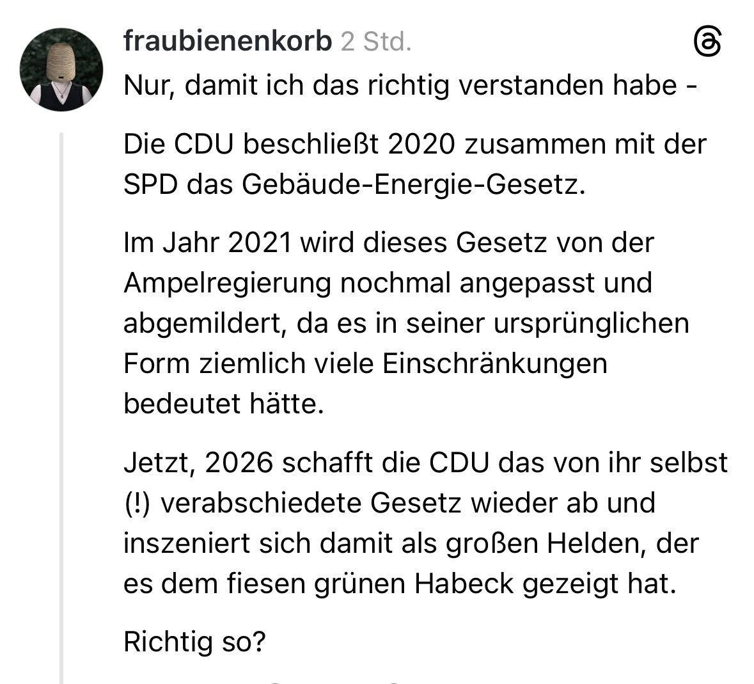Open fraubienenkorb's profile via username
Screen dimensions: 754x684
pyautogui.click(x=228, y=42)
